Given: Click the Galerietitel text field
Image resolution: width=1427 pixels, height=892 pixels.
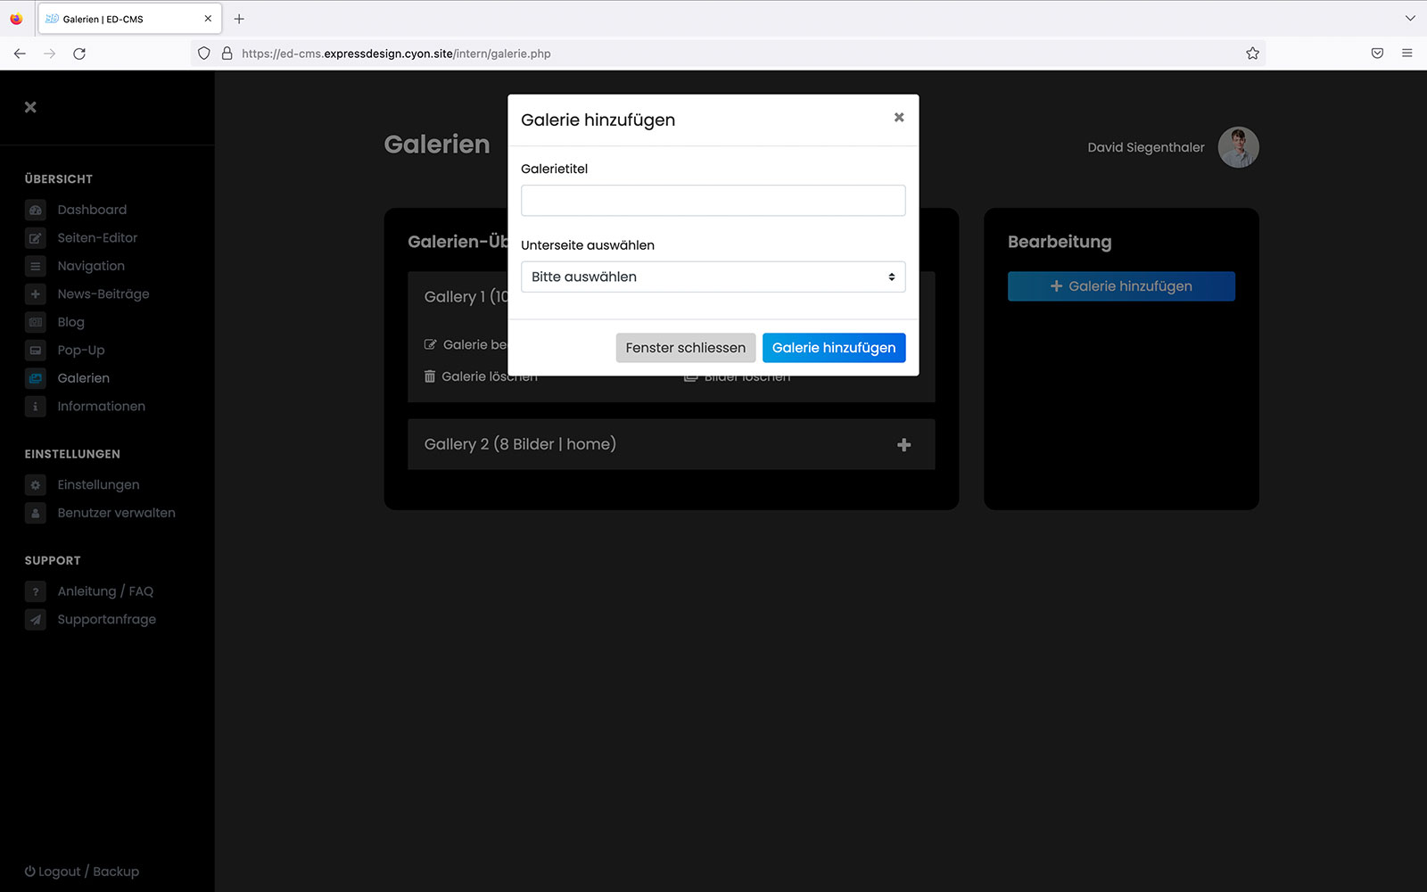Looking at the screenshot, I should pyautogui.click(x=713, y=201).
